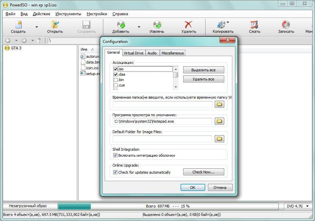Screen dimensions: 315x221
Task: Click the Сжать (Compress) toolbar icon
Action: click(x=254, y=25)
